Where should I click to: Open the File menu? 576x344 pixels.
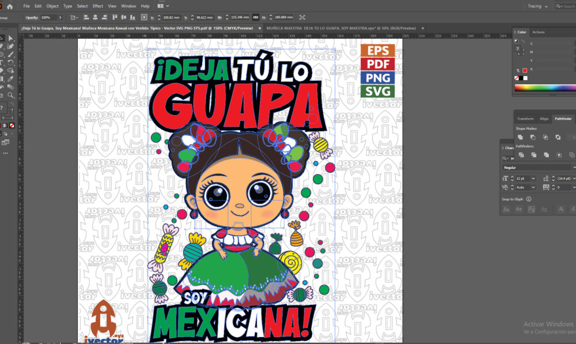pyautogui.click(x=26, y=6)
